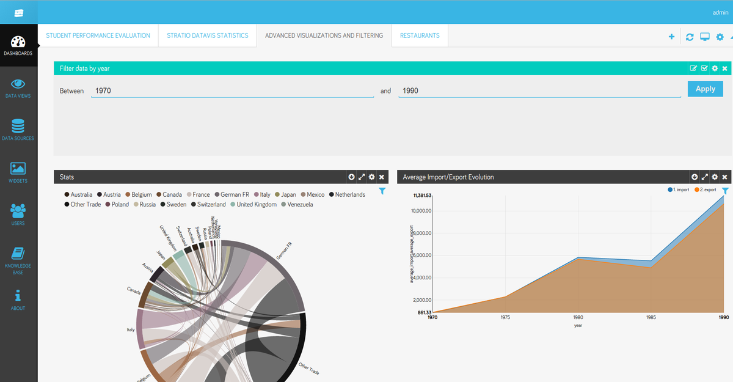The height and width of the screenshot is (382, 733).
Task: Navigate to Users in the sidebar
Action: click(18, 215)
